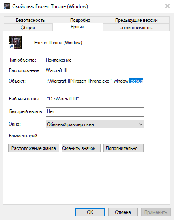Image resolution: width=174 pixels, height=220 pixels.
Task: Click the Тип объекта label
Action: tap(22, 60)
